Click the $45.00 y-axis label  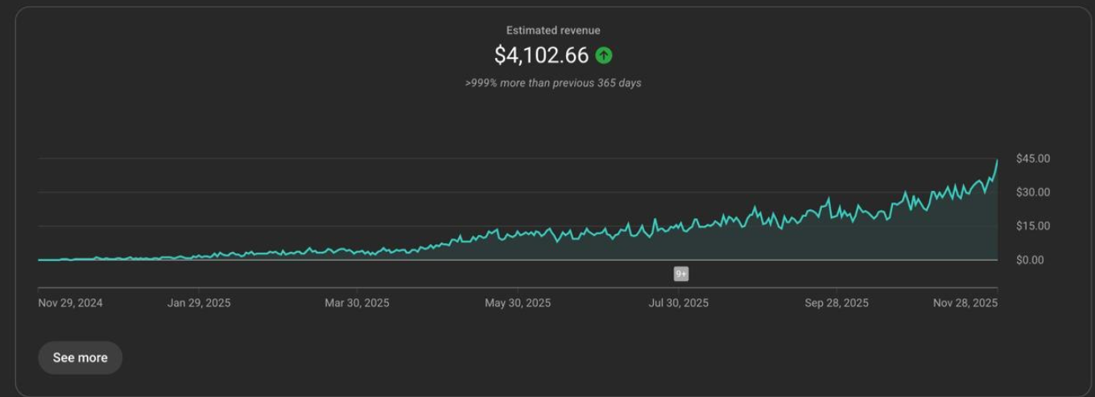click(1033, 159)
